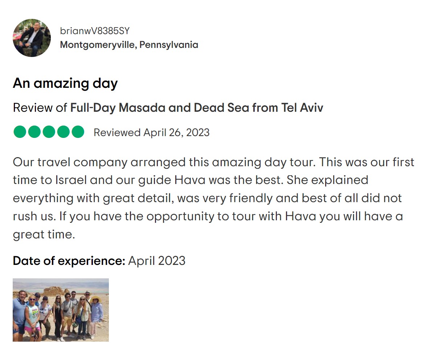
Task: Click the word Masada in tour title
Action: [x=142, y=108]
